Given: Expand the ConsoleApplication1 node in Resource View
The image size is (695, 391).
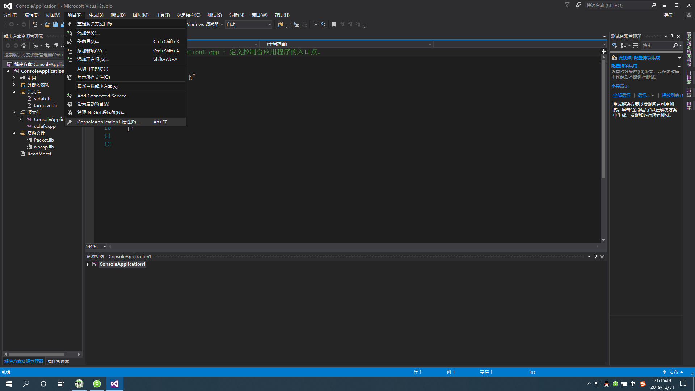Looking at the screenshot, I should click(x=88, y=264).
